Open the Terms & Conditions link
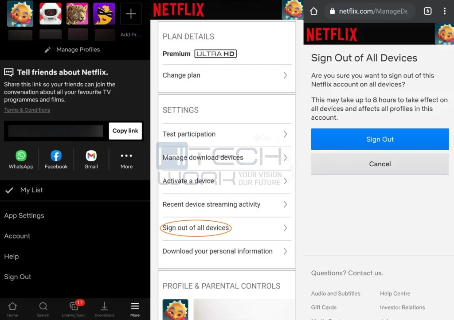This screenshot has height=320, width=454. [27, 110]
